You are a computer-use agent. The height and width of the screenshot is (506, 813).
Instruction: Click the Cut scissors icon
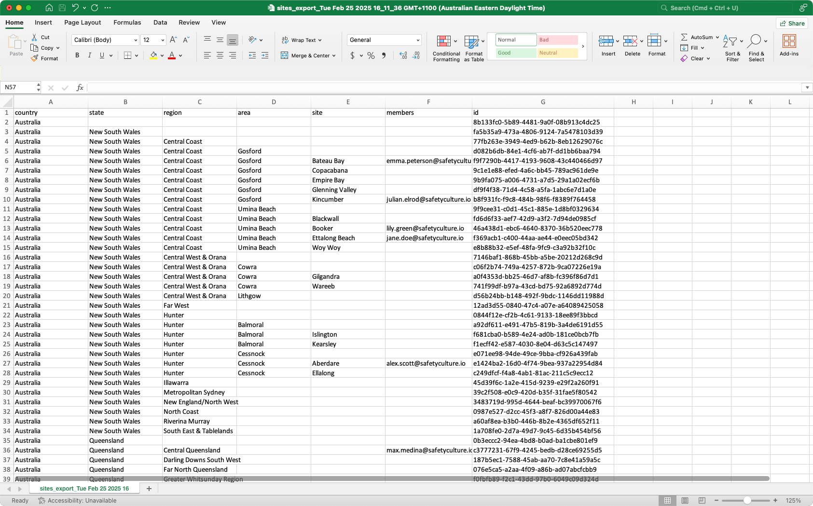pos(34,37)
